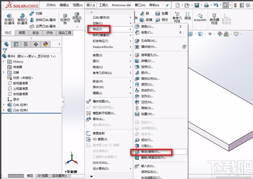Image resolution: width=253 pixels, height=179 pixels.
Task: Click the 筋 rib tool in the ribbon
Action: pyautogui.click(x=144, y=13)
